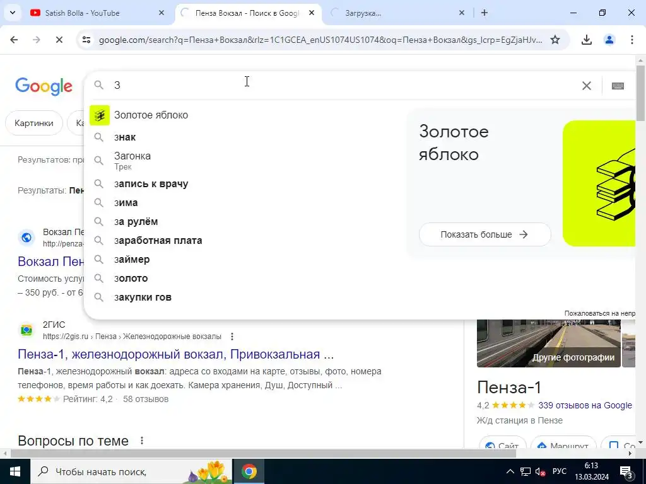Clear the search box with X

coord(586,86)
